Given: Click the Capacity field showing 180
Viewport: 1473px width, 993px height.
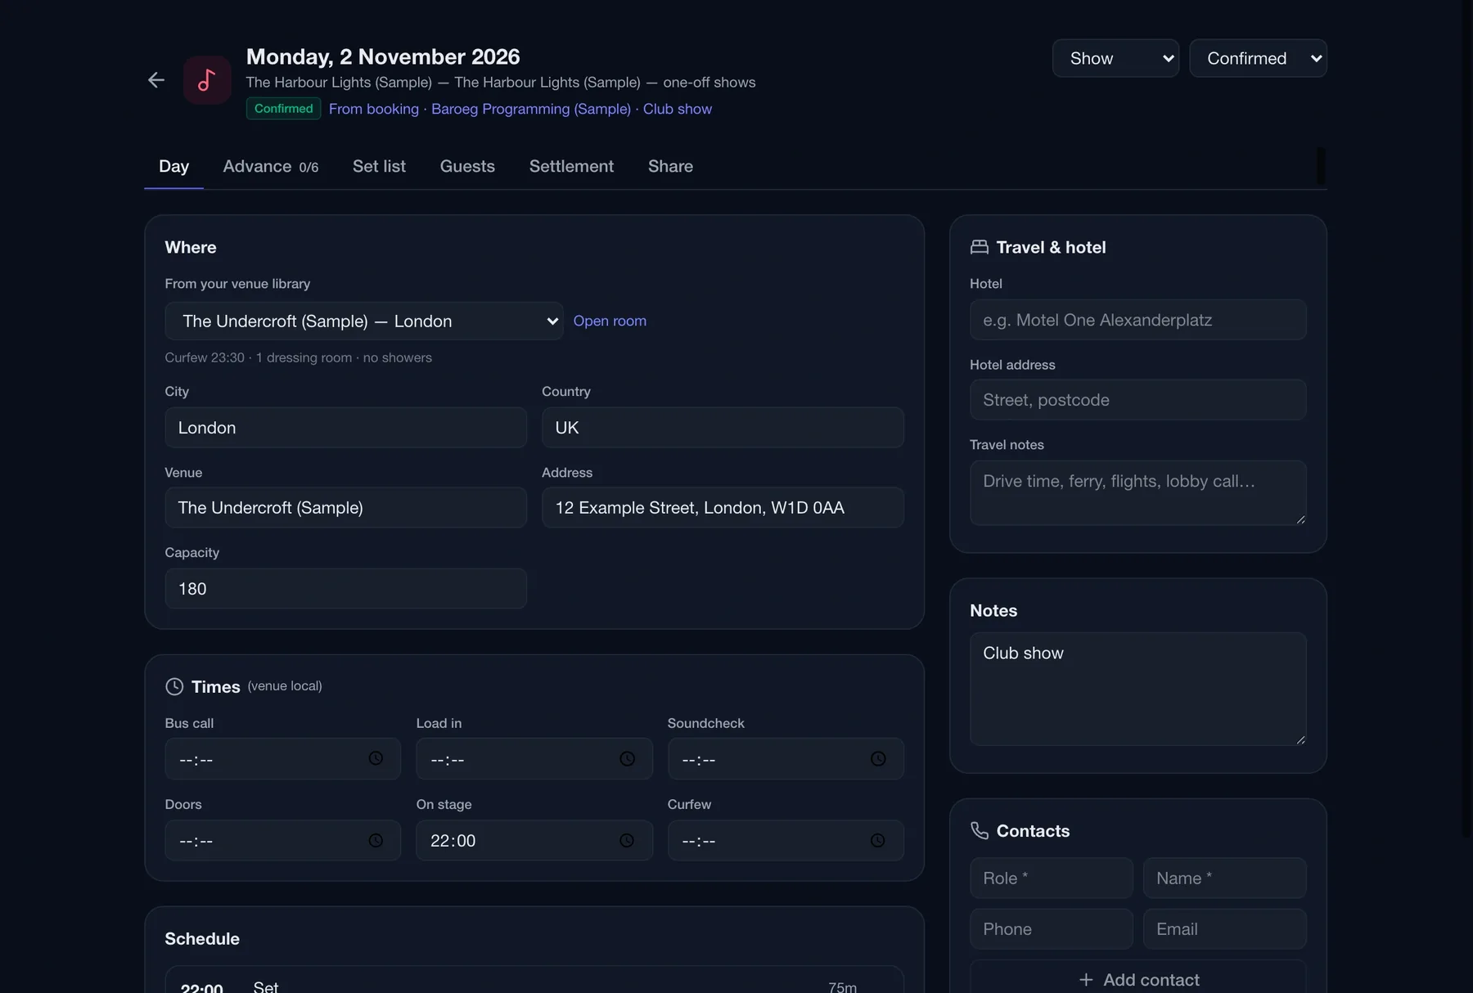Looking at the screenshot, I should [345, 589].
